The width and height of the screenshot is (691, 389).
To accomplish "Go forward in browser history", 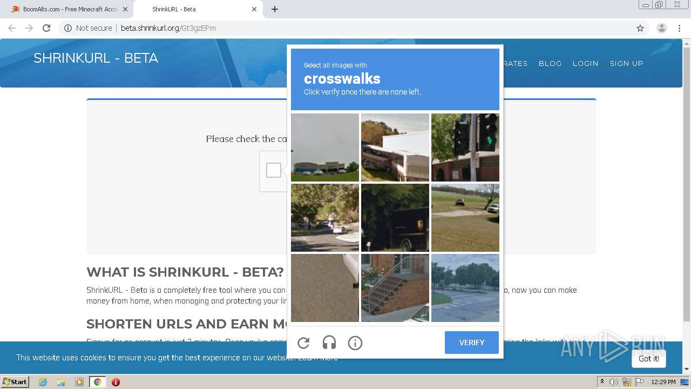I will tap(29, 28).
